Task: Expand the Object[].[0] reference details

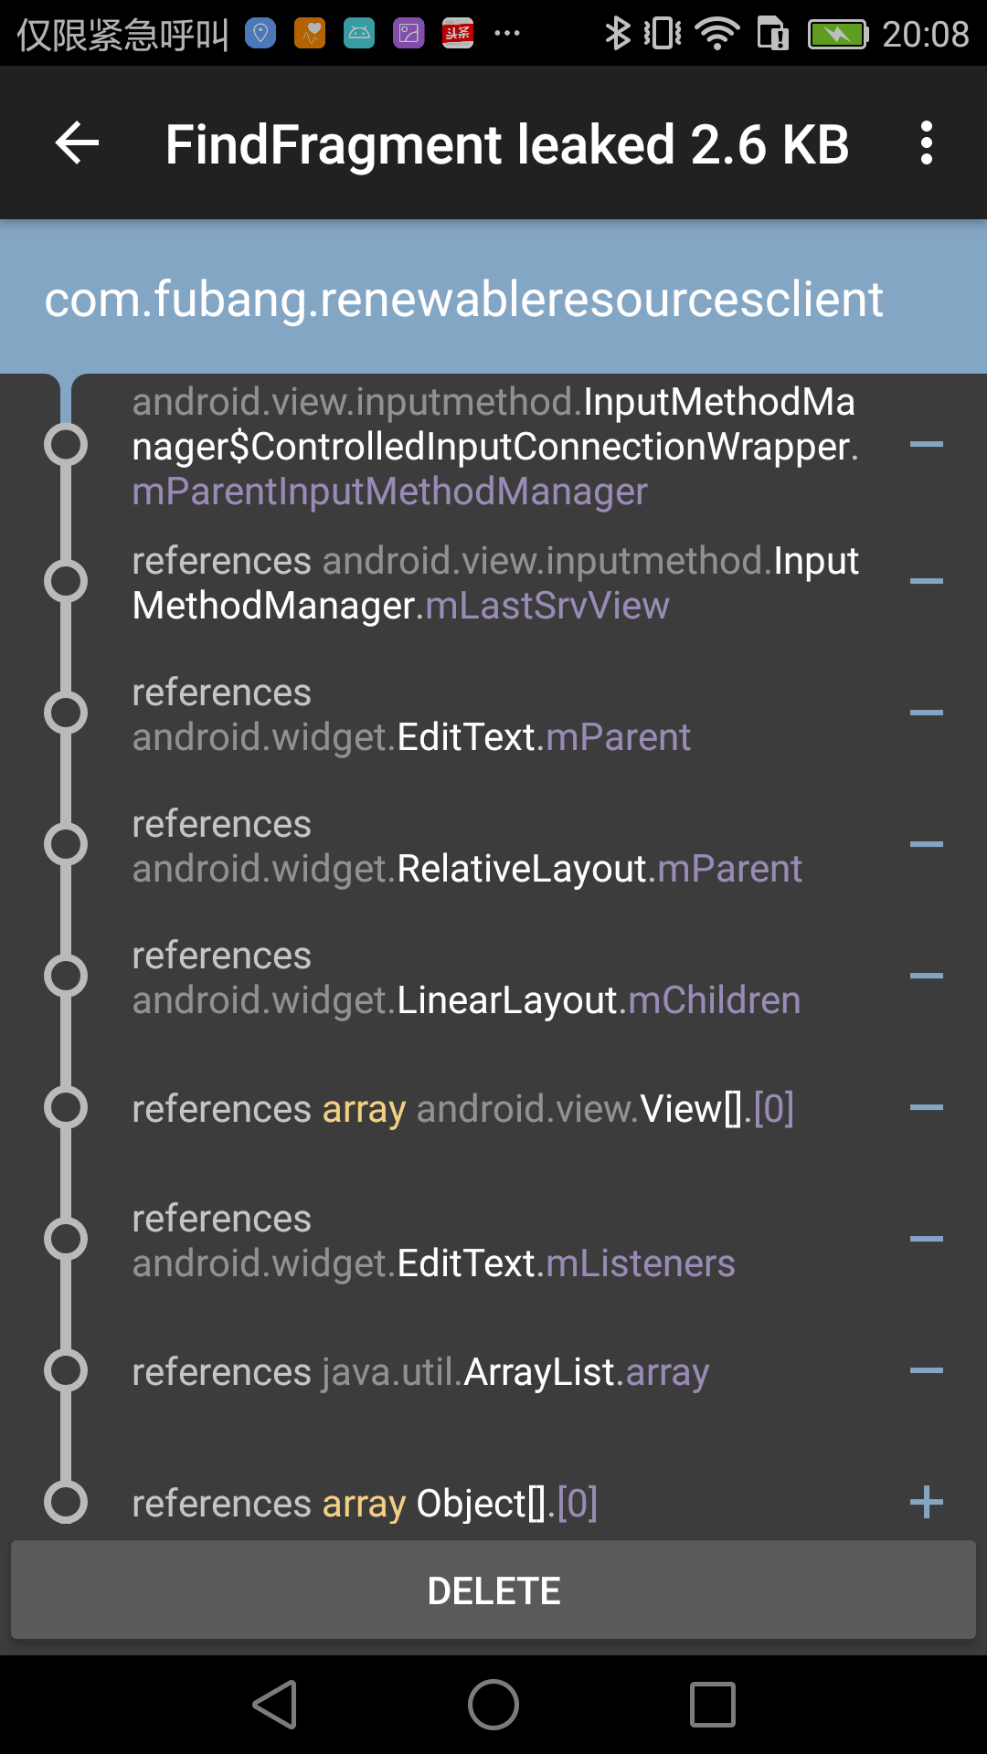Action: [929, 1503]
